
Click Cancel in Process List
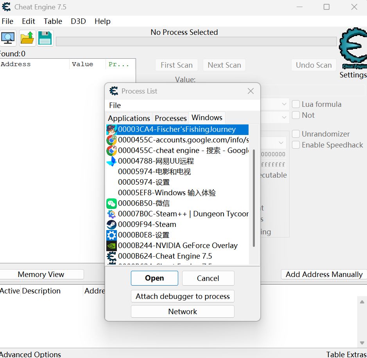coord(208,278)
